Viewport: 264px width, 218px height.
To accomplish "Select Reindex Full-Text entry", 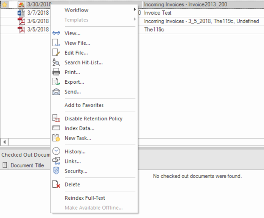I will [x=94, y=198].
